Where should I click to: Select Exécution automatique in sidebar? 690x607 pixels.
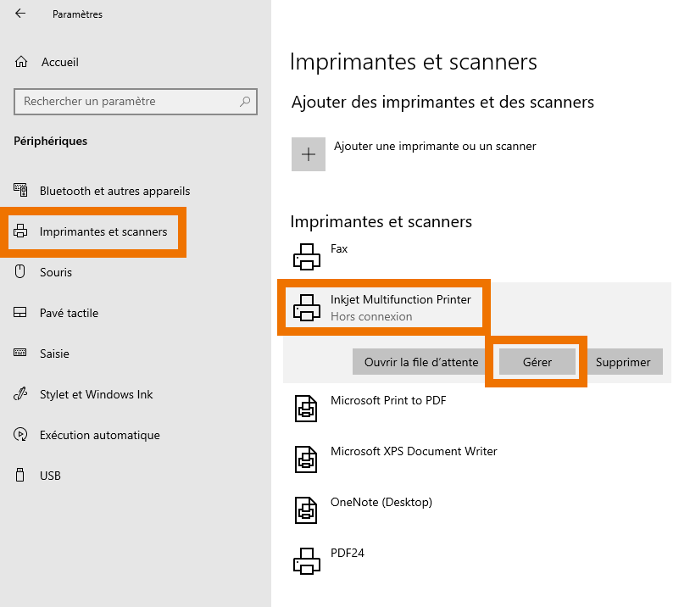99,435
